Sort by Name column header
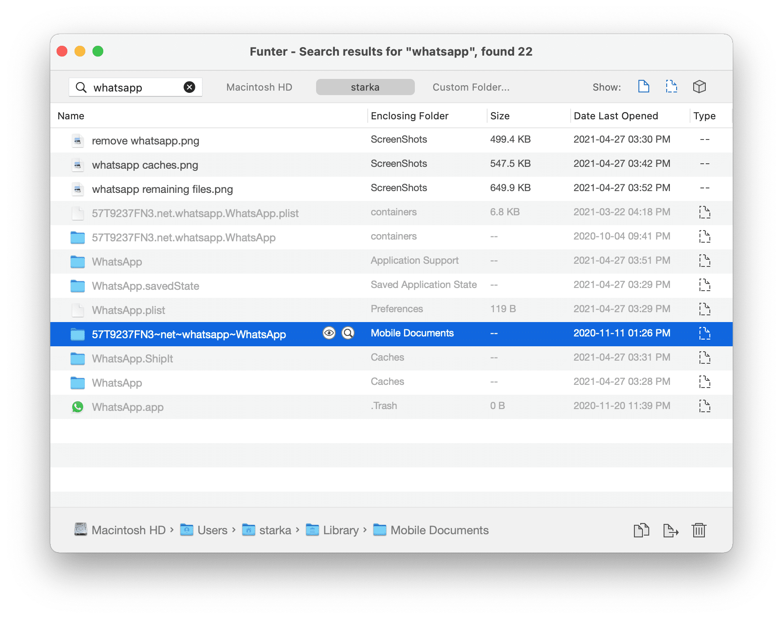The height and width of the screenshot is (619, 783). [71, 116]
